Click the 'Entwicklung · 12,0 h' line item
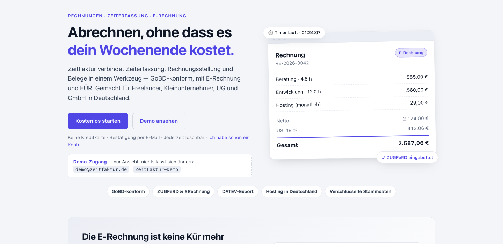The width and height of the screenshot is (503, 244). tap(298, 92)
